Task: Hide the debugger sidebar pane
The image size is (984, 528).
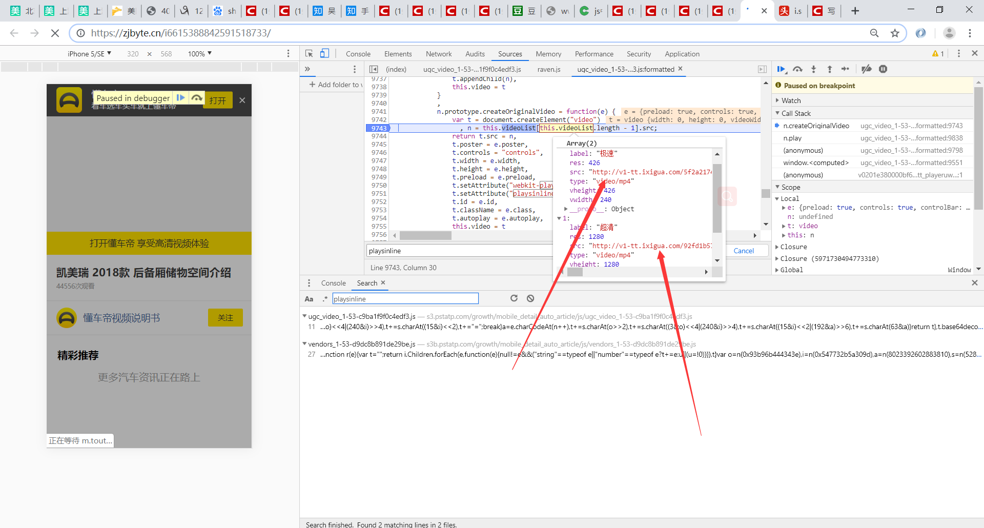Action: pyautogui.click(x=762, y=69)
